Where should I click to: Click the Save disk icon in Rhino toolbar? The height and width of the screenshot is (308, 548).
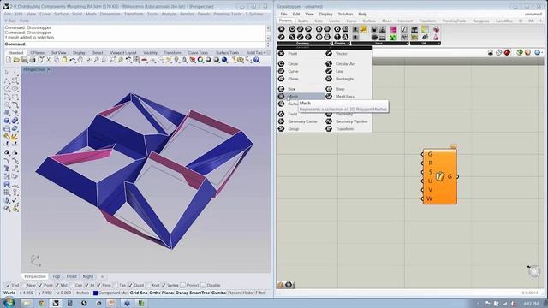[x=25, y=60]
